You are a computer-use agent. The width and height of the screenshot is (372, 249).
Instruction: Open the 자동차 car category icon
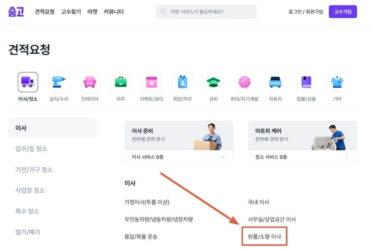(275, 82)
